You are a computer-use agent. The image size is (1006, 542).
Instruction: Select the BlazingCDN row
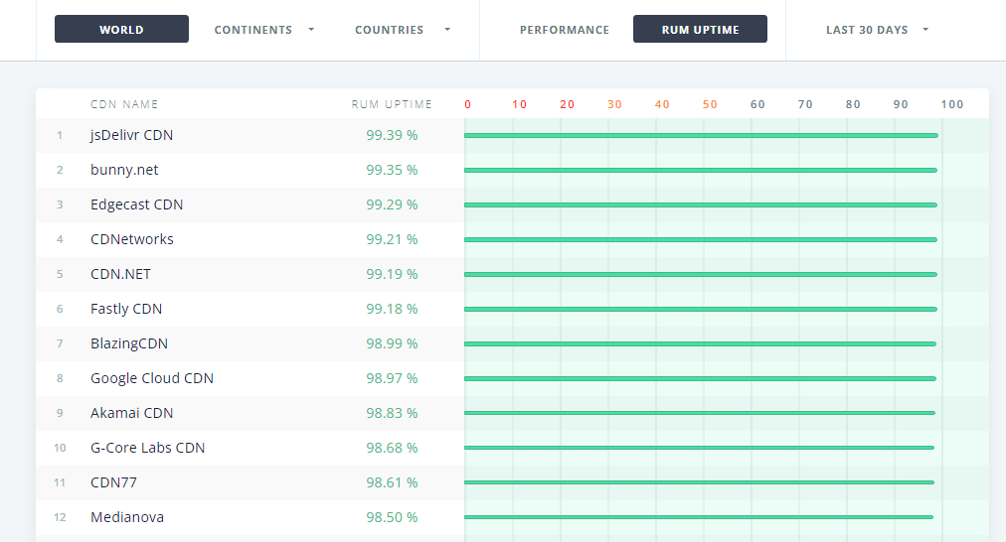(512, 344)
